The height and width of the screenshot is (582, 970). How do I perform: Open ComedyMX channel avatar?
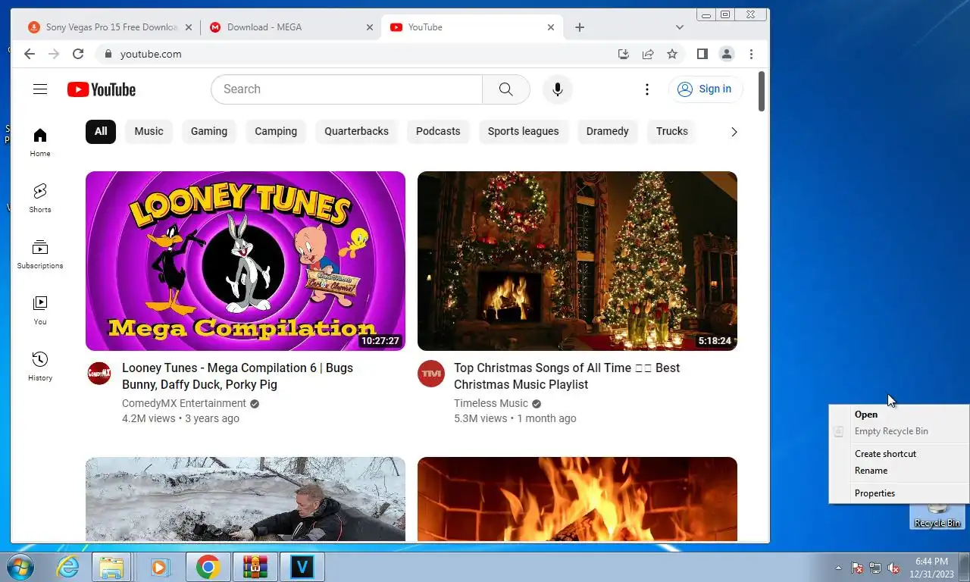click(99, 373)
